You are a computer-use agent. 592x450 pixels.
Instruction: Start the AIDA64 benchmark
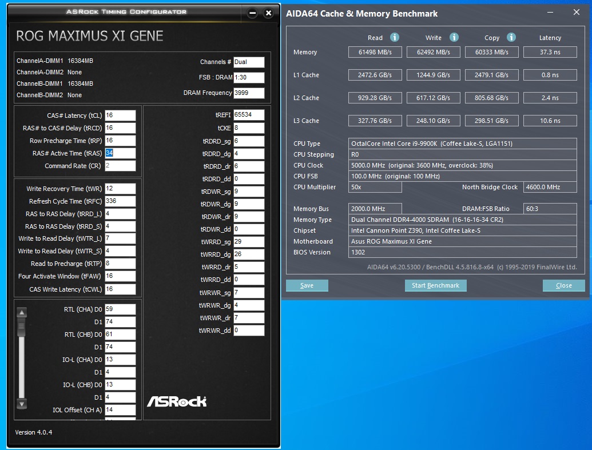coord(436,285)
